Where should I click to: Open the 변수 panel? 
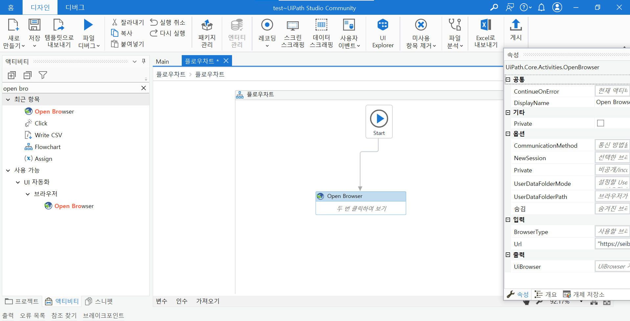(x=161, y=301)
